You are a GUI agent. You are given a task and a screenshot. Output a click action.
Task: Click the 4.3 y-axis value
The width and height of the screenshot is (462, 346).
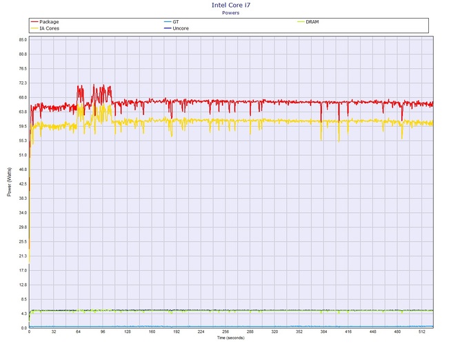tap(24, 314)
